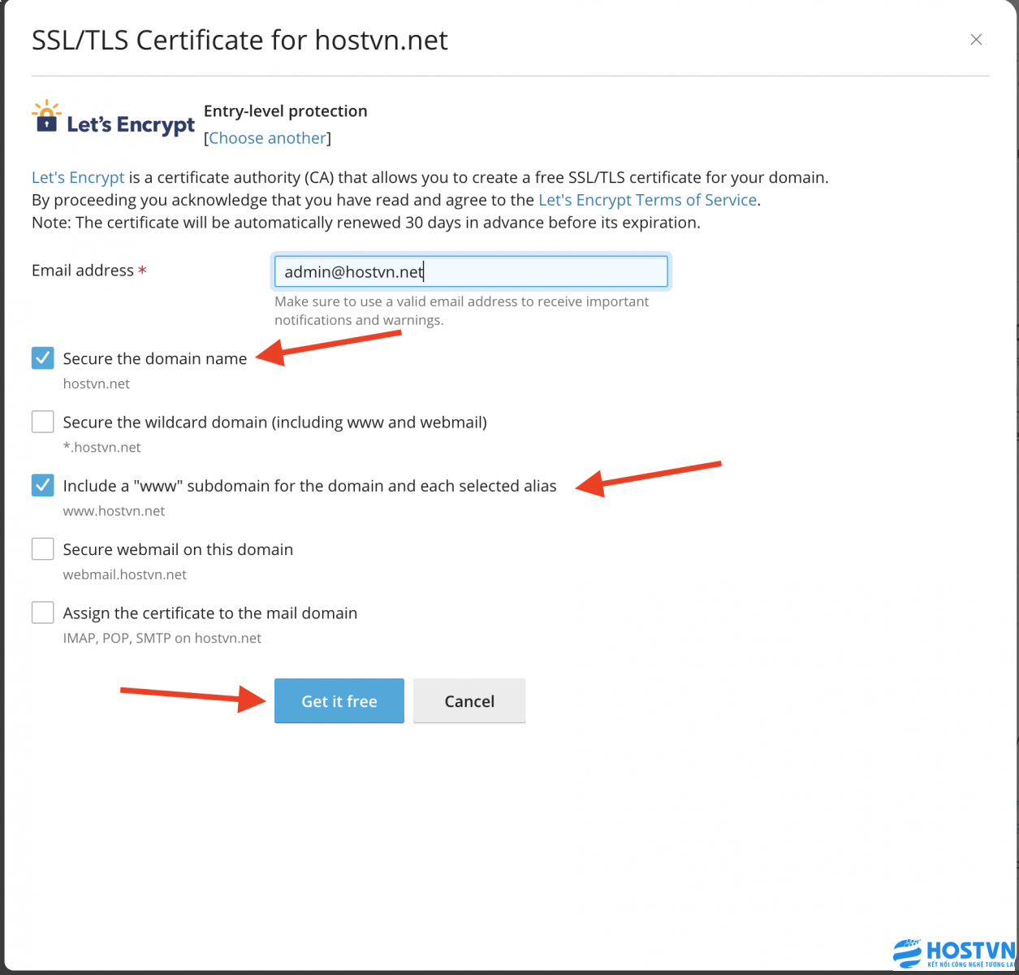Click the "Assign the certificate to the mail domain" label
The width and height of the screenshot is (1019, 975).
coord(210,613)
